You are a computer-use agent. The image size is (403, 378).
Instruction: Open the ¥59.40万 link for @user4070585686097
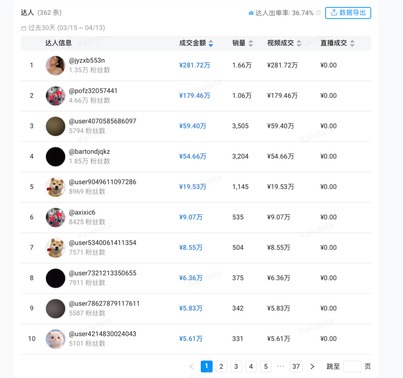point(193,126)
